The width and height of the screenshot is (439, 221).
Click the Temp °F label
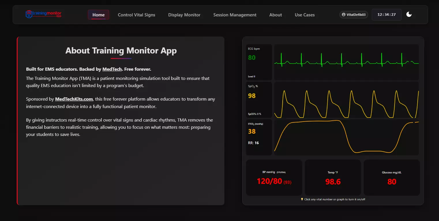[x=333, y=172]
